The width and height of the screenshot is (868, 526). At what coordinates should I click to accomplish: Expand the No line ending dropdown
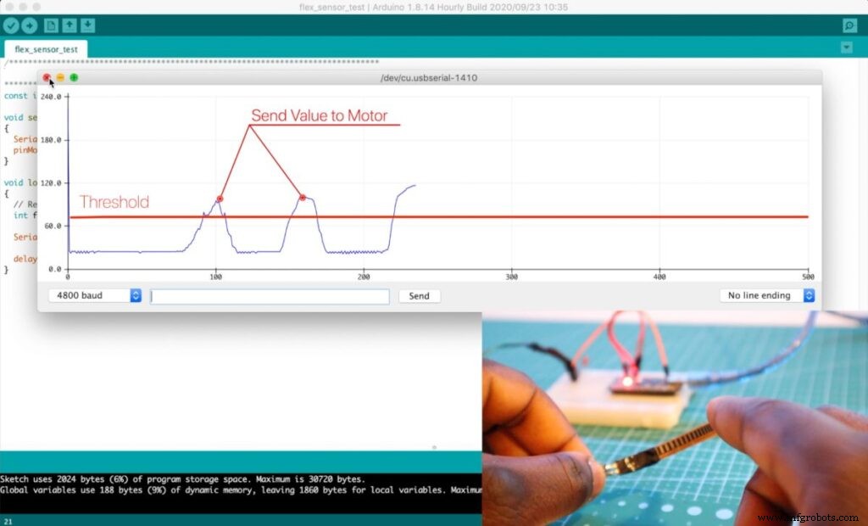(x=767, y=295)
